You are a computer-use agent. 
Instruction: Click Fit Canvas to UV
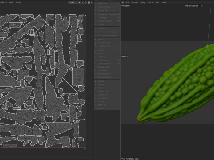[x=104, y=46]
